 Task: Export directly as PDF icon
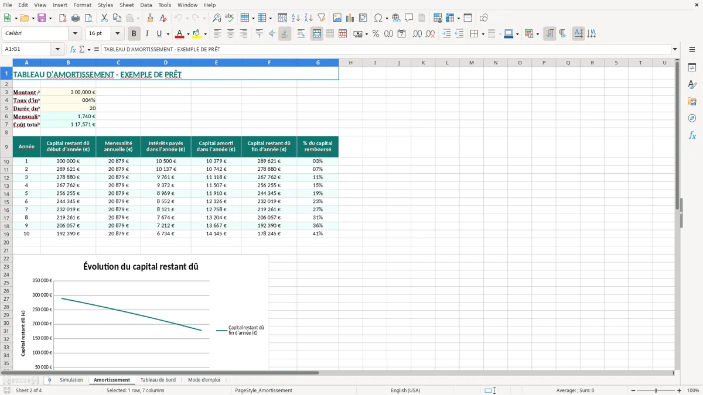coord(62,18)
